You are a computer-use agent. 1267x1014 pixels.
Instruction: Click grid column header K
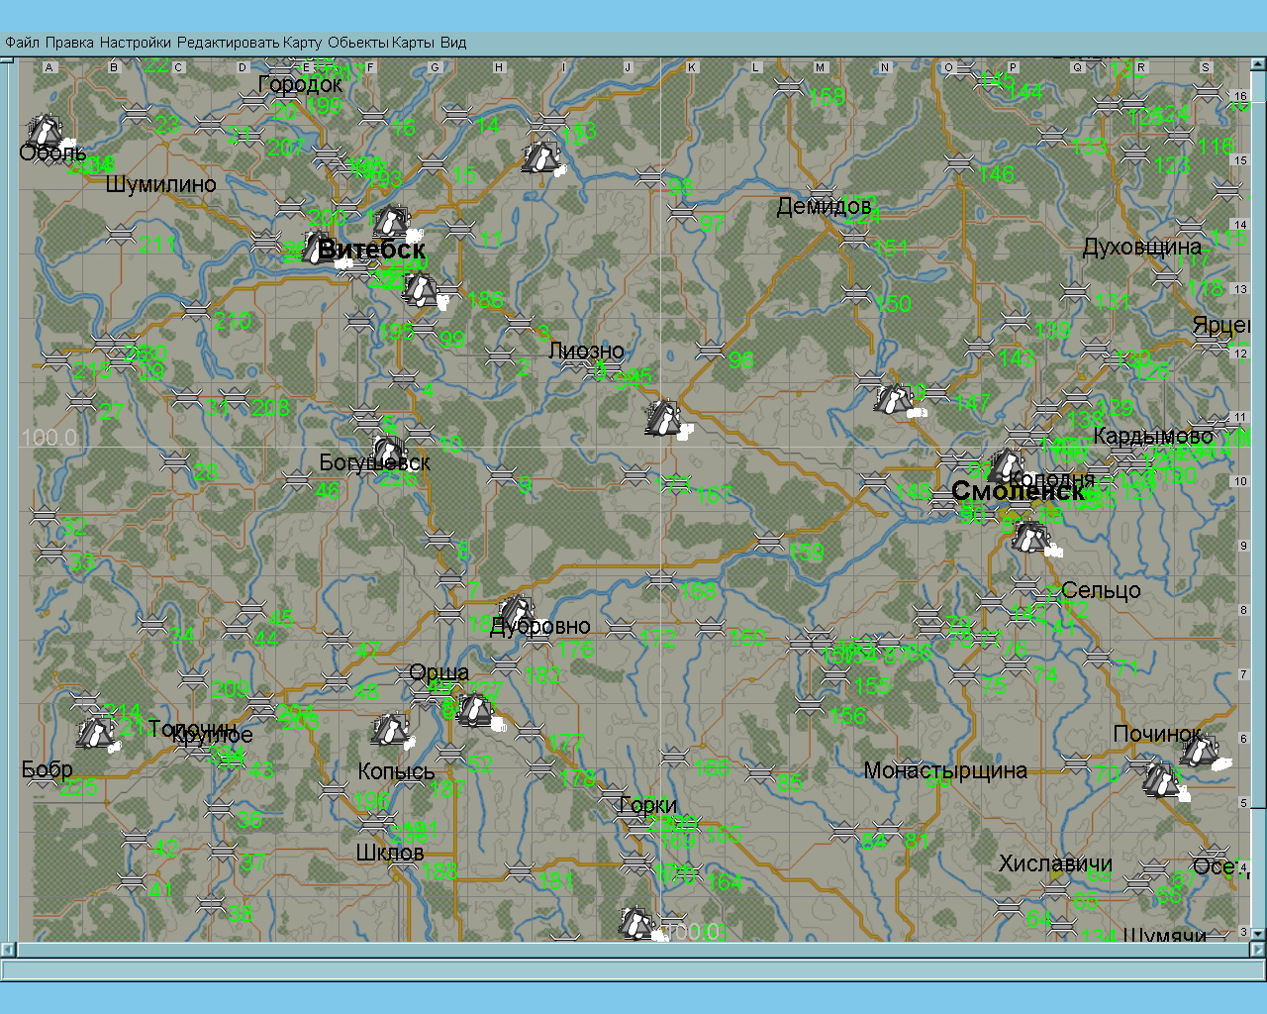[692, 67]
